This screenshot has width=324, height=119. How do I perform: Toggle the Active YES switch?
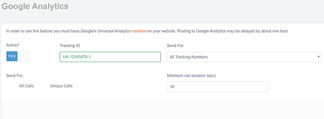point(17,56)
